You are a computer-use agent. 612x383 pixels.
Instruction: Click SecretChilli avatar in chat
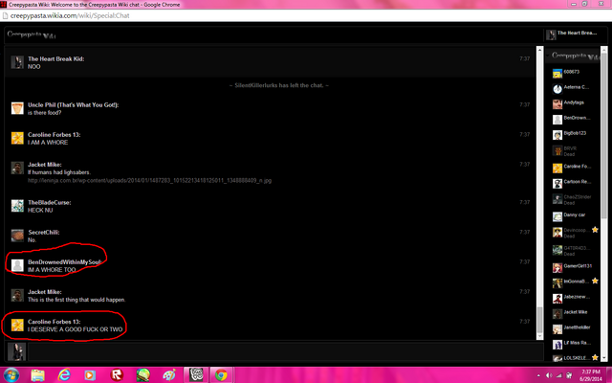(x=17, y=236)
